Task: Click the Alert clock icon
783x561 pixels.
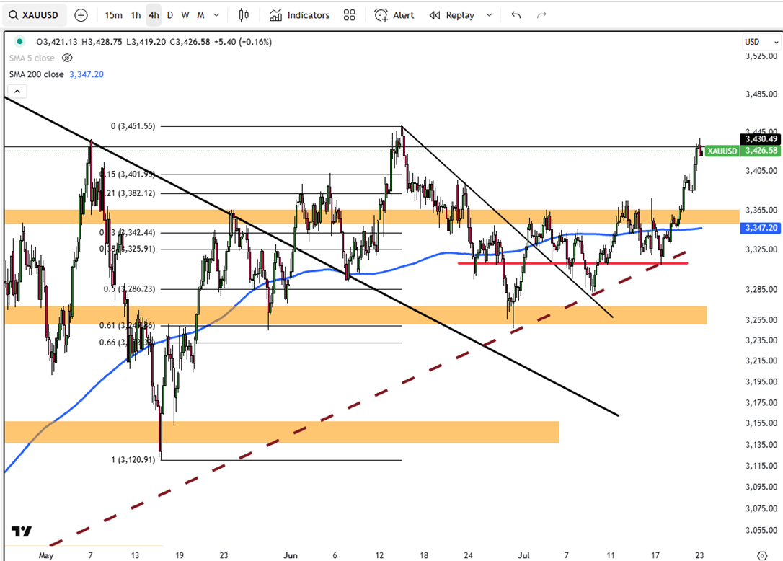Action: pos(381,15)
